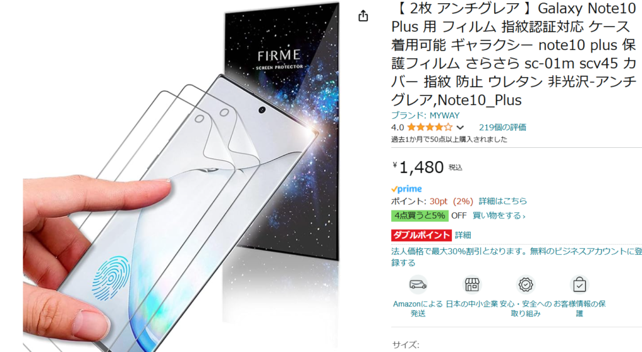Click the main product image
642x352 pixels.
tap(181, 176)
